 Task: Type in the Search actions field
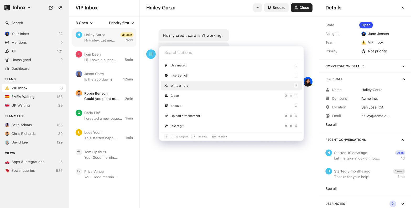pyautogui.click(x=231, y=52)
